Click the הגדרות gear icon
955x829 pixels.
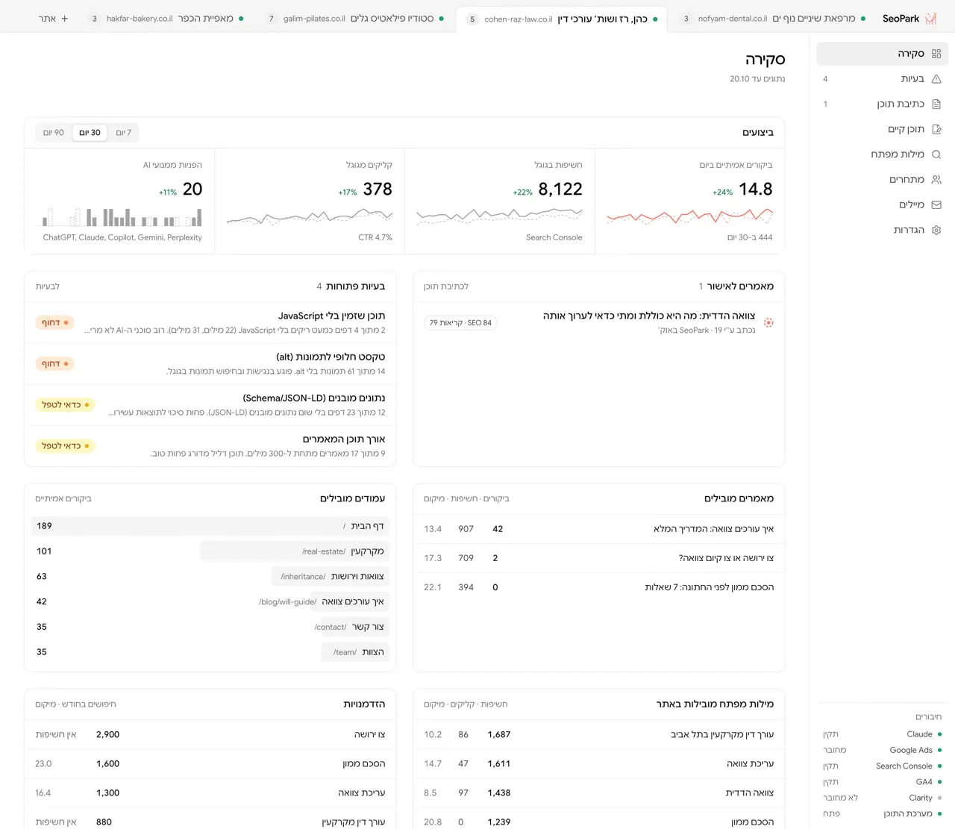pyautogui.click(x=936, y=230)
